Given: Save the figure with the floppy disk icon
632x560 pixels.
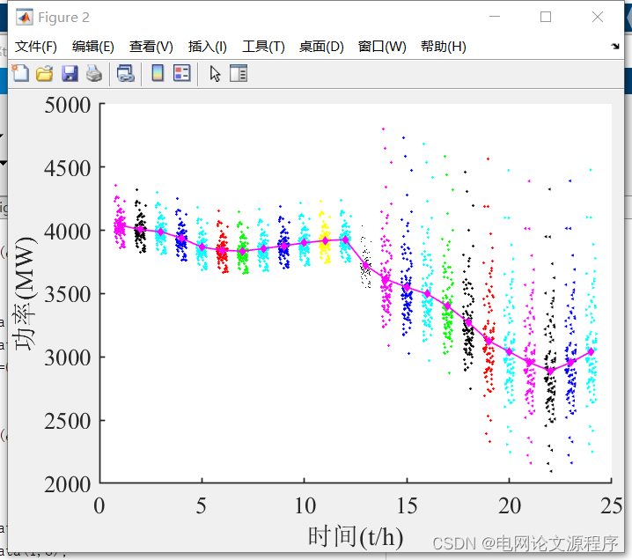Looking at the screenshot, I should 70,74.
